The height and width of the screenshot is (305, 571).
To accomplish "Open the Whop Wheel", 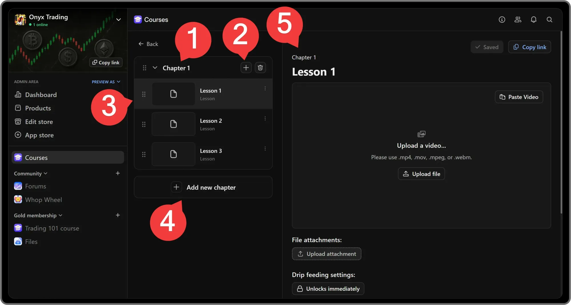I will pyautogui.click(x=43, y=200).
